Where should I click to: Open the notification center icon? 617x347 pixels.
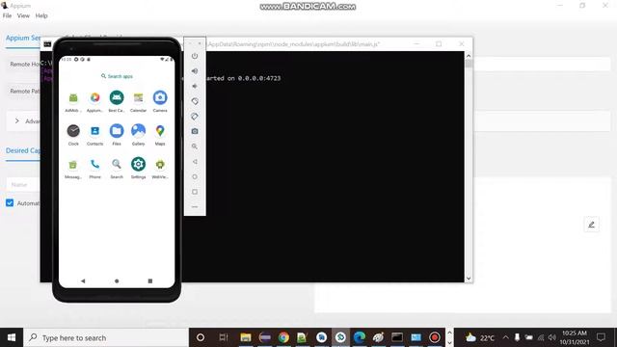coord(601,337)
